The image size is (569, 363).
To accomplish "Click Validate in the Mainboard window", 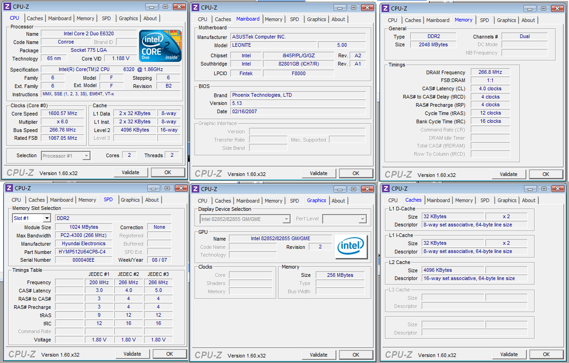I will [x=319, y=173].
